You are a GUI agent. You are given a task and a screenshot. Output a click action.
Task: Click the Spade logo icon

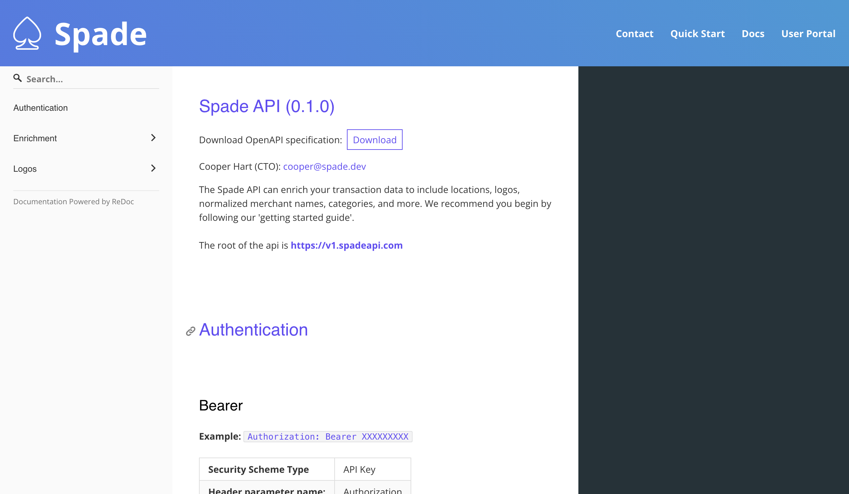tap(27, 33)
